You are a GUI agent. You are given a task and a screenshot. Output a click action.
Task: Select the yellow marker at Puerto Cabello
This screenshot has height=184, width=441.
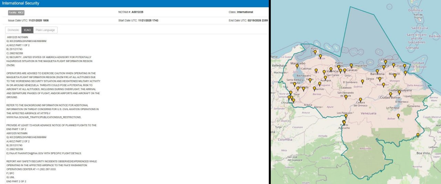339,67
